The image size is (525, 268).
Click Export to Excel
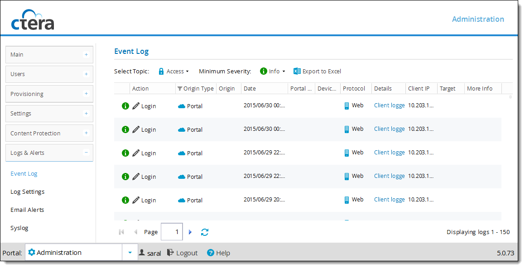(318, 71)
